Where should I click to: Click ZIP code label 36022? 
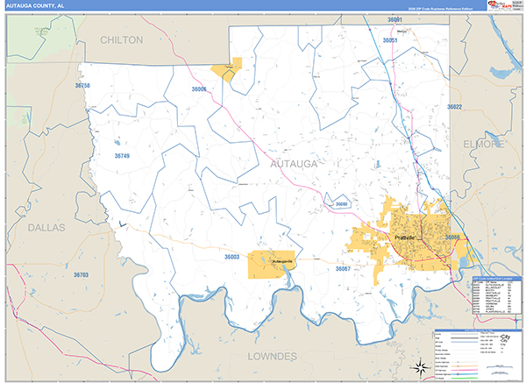click(x=454, y=107)
